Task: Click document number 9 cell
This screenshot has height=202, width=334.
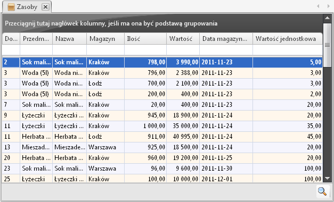Action: click(11, 115)
